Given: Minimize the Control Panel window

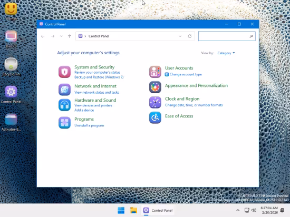Looking at the screenshot, I should coord(226,24).
